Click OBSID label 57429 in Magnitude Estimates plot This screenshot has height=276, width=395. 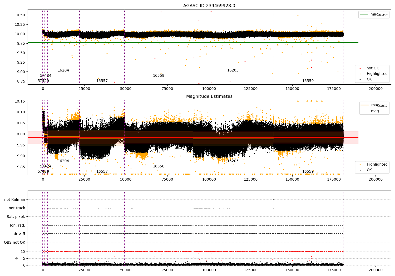[43, 172]
